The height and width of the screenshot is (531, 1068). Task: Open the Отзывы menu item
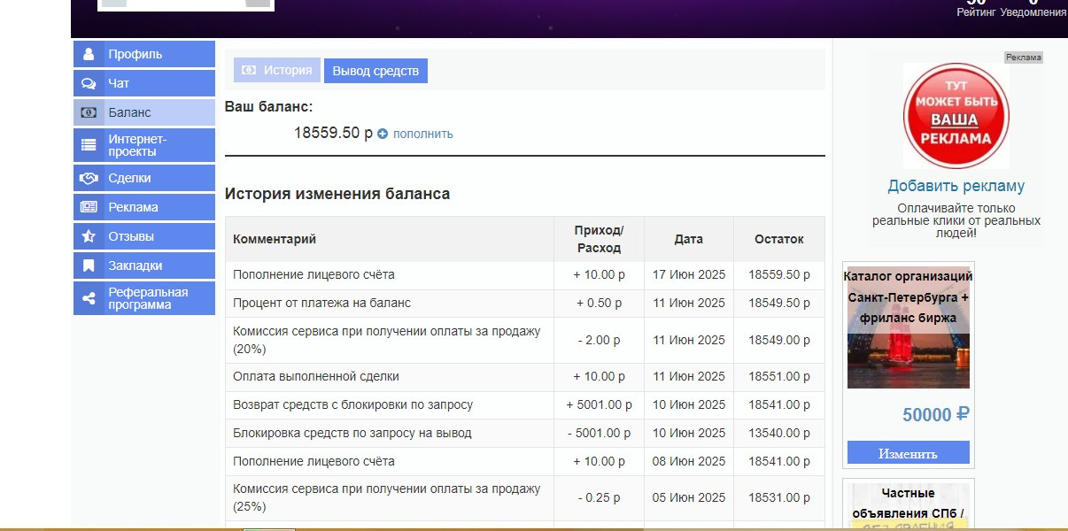click(131, 237)
